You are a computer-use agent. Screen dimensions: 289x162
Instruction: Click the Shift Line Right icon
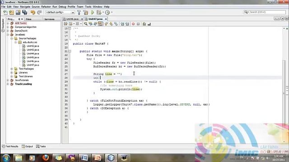coord(127,24)
